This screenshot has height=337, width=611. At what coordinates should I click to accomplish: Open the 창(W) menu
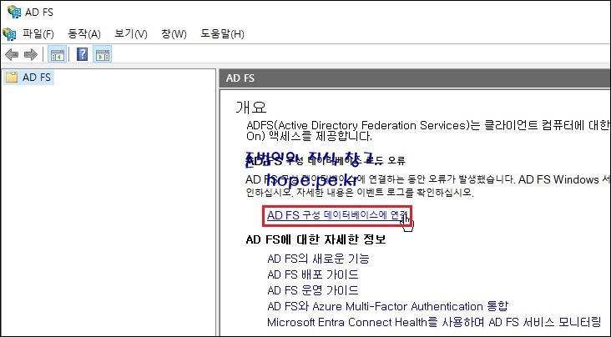click(x=174, y=34)
